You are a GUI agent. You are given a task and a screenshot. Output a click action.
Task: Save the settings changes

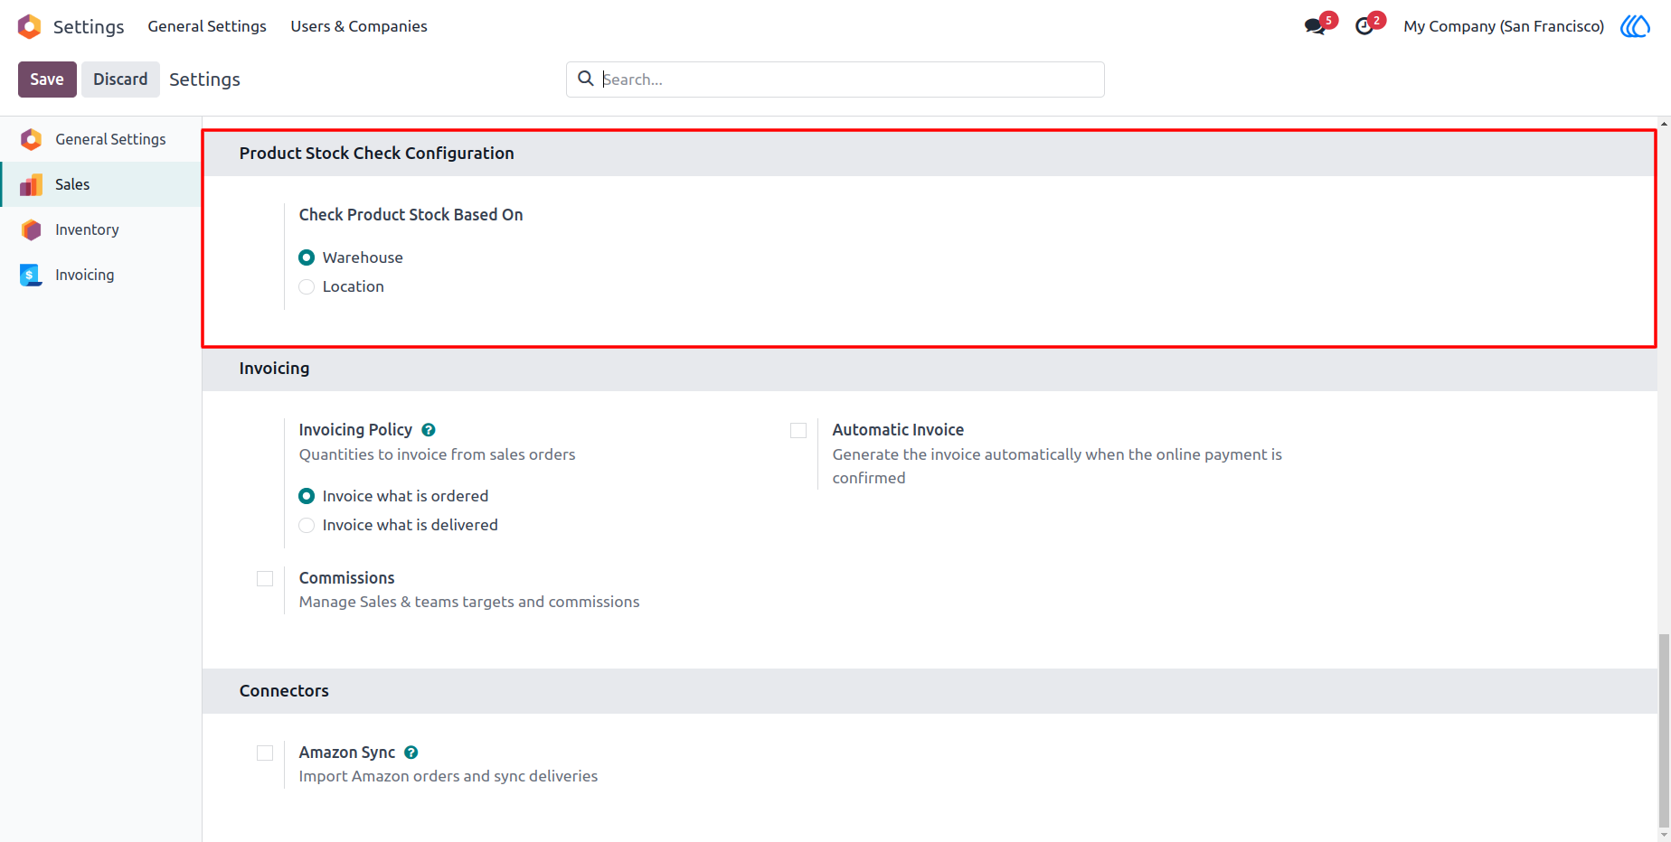click(47, 80)
